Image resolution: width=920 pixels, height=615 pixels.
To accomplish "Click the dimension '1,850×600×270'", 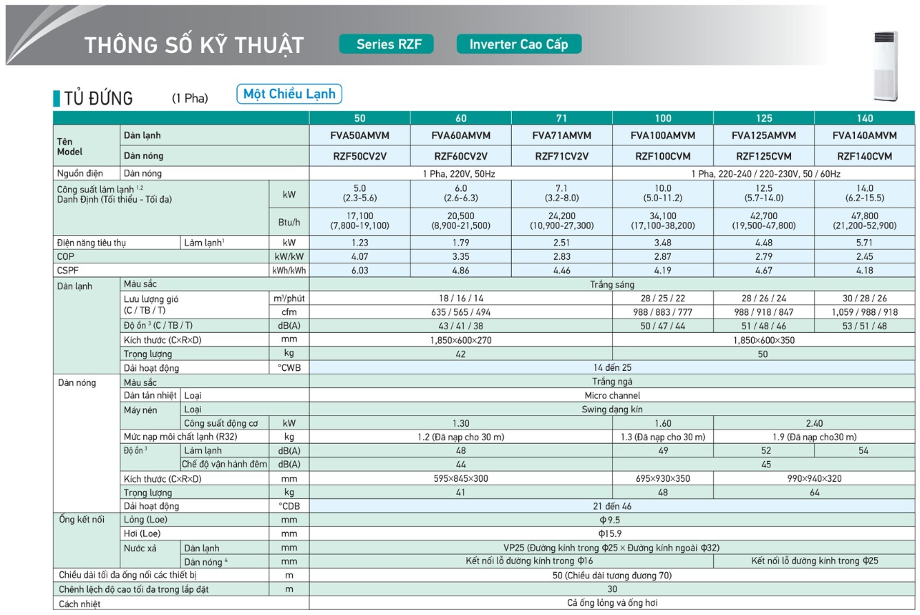I will [460, 340].
